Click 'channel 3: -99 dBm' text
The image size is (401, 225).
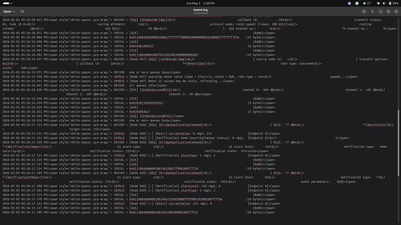[184, 95]
